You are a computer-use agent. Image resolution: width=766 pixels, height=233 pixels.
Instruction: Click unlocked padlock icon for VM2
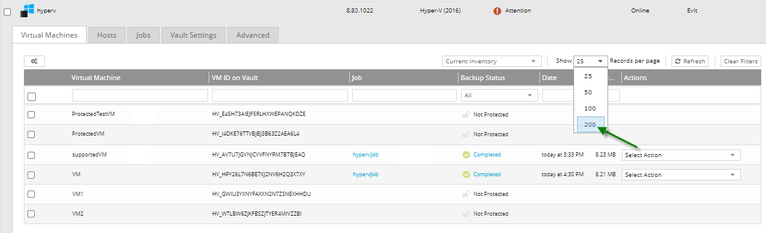[x=466, y=213]
